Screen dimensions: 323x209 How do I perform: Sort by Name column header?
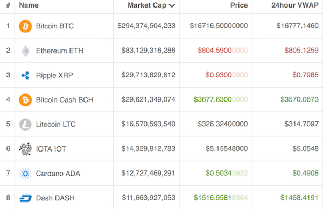29,5
